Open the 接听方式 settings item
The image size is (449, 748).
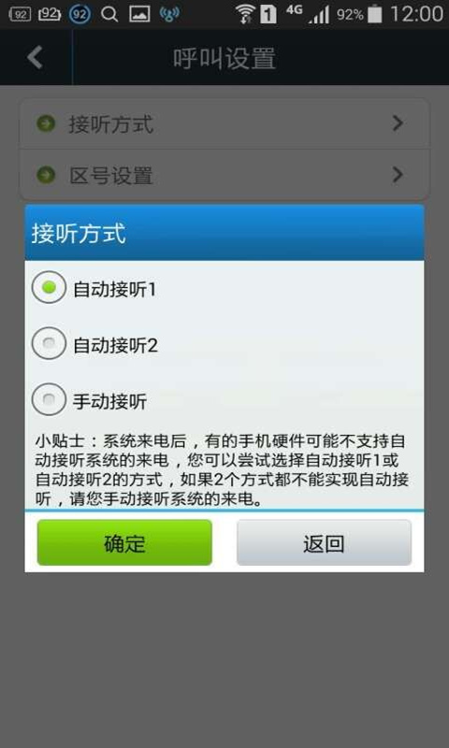224,124
